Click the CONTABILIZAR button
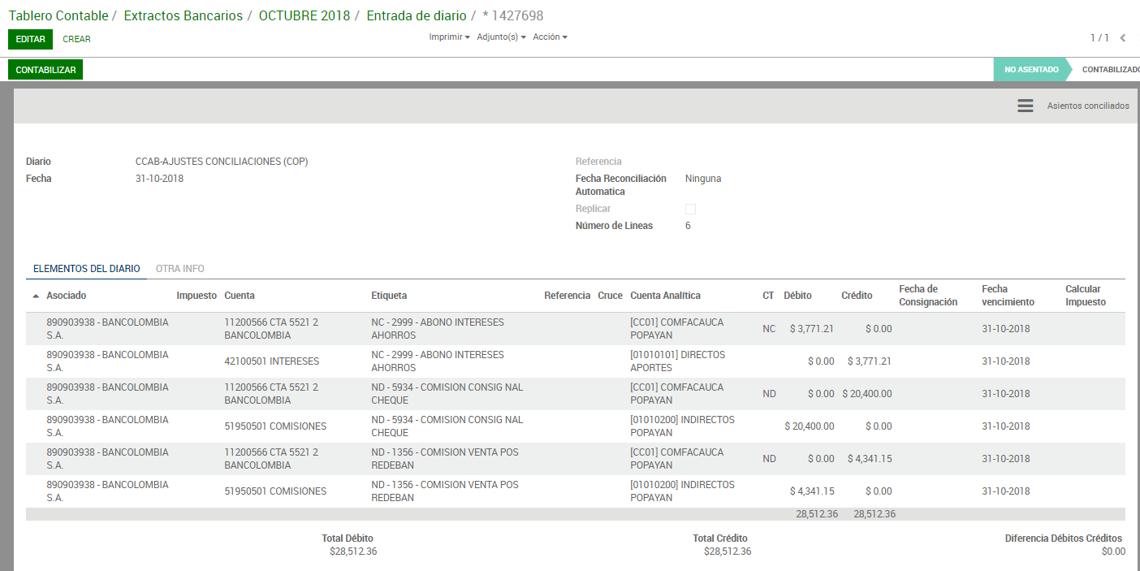 tap(45, 70)
